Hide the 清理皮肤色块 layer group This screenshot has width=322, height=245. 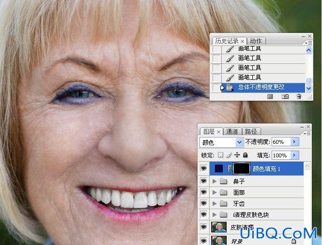203,214
